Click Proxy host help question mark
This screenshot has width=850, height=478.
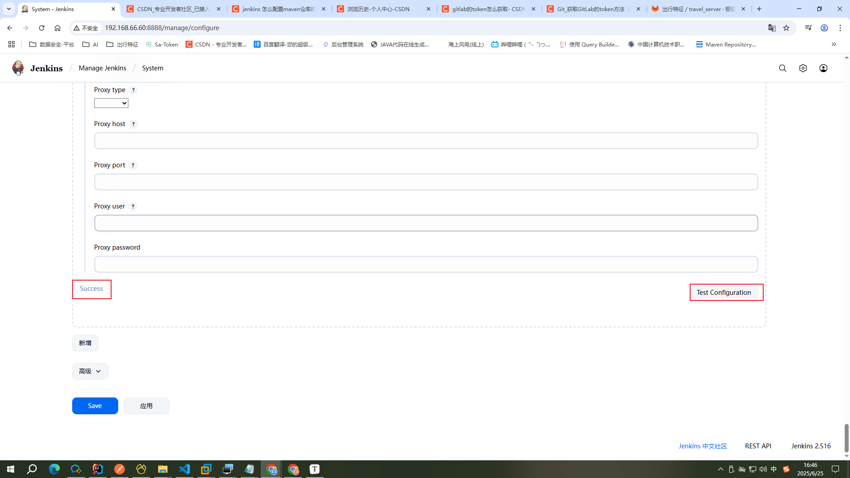pos(133,124)
